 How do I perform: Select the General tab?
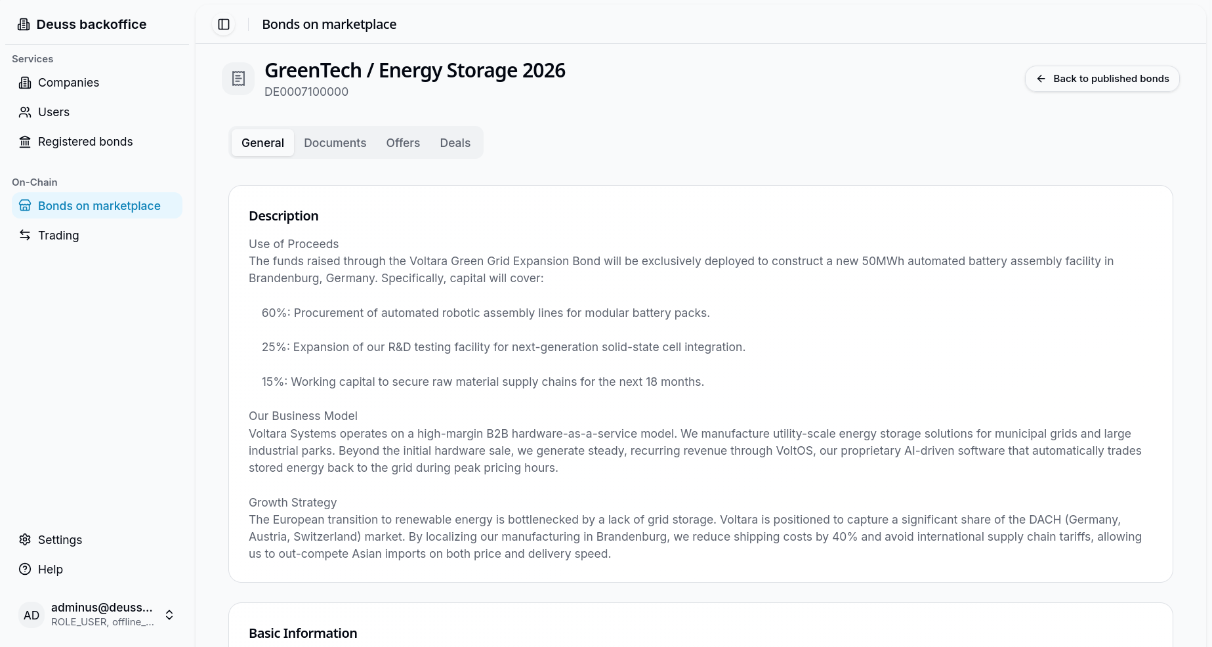(262, 143)
